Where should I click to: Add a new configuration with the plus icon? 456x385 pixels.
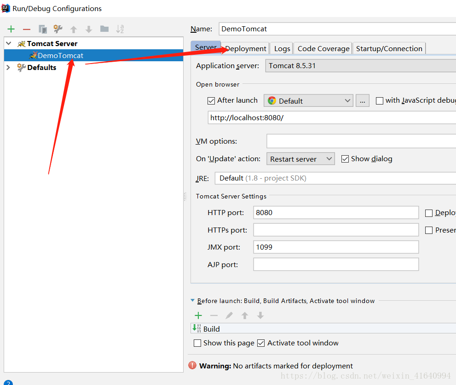[x=11, y=29]
